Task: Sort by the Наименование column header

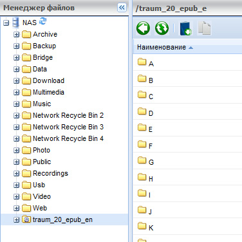Action: pyautogui.click(x=162, y=47)
